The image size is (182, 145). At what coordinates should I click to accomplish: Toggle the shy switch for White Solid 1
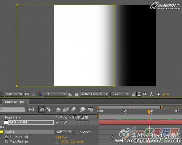[x=57, y=123]
